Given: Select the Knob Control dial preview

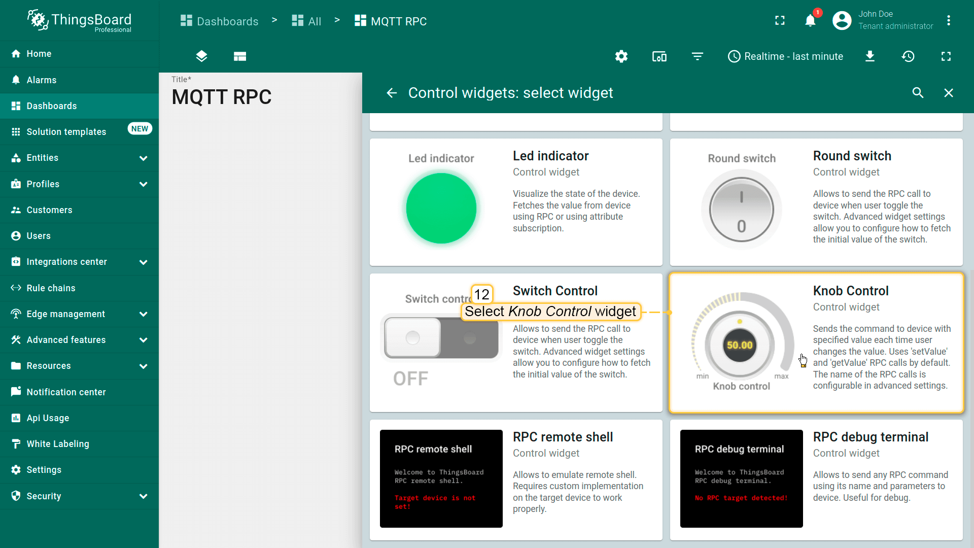Looking at the screenshot, I should [740, 345].
